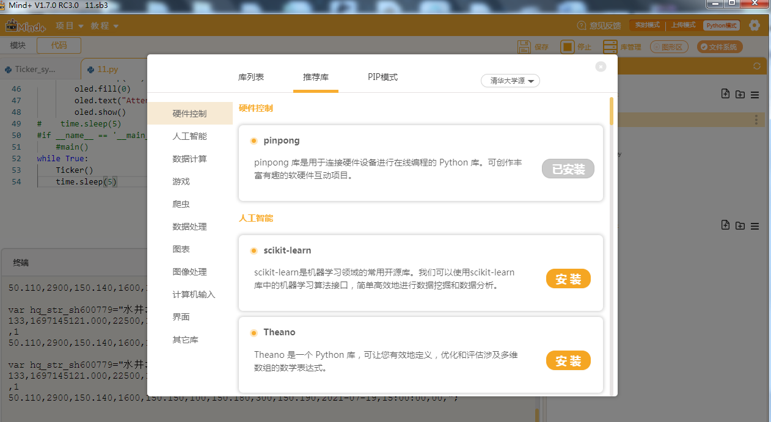
Task: Open the Ticker_sy... file tab
Action: [x=35, y=70]
